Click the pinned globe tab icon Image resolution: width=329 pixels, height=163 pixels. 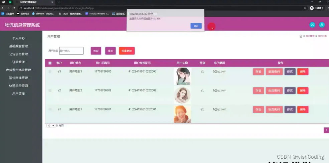(4, 2)
